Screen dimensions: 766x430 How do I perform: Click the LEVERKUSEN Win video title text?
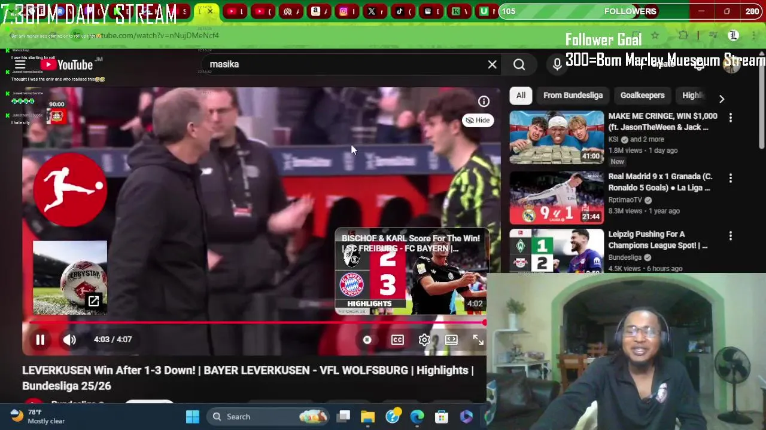coord(248,378)
